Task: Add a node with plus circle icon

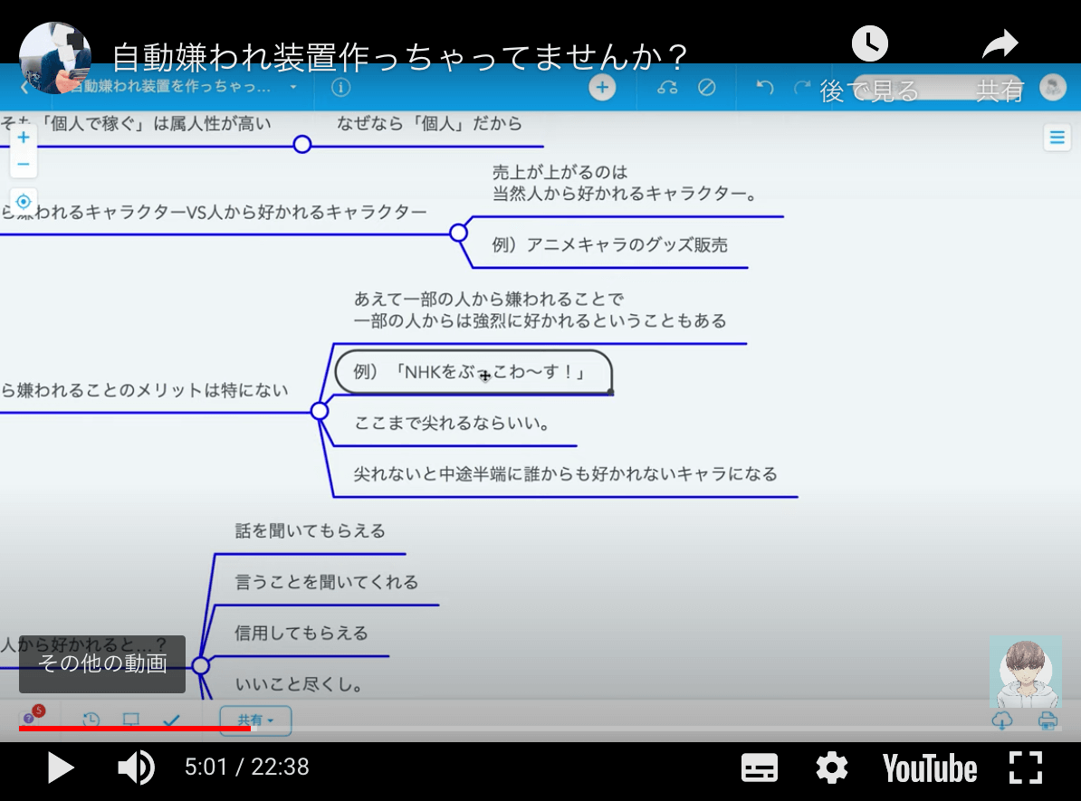Action: click(602, 88)
